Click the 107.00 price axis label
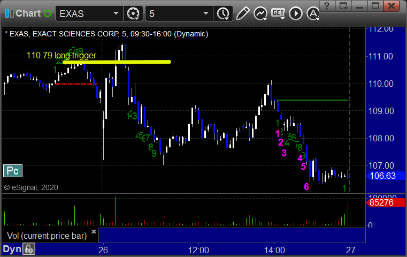 point(380,165)
